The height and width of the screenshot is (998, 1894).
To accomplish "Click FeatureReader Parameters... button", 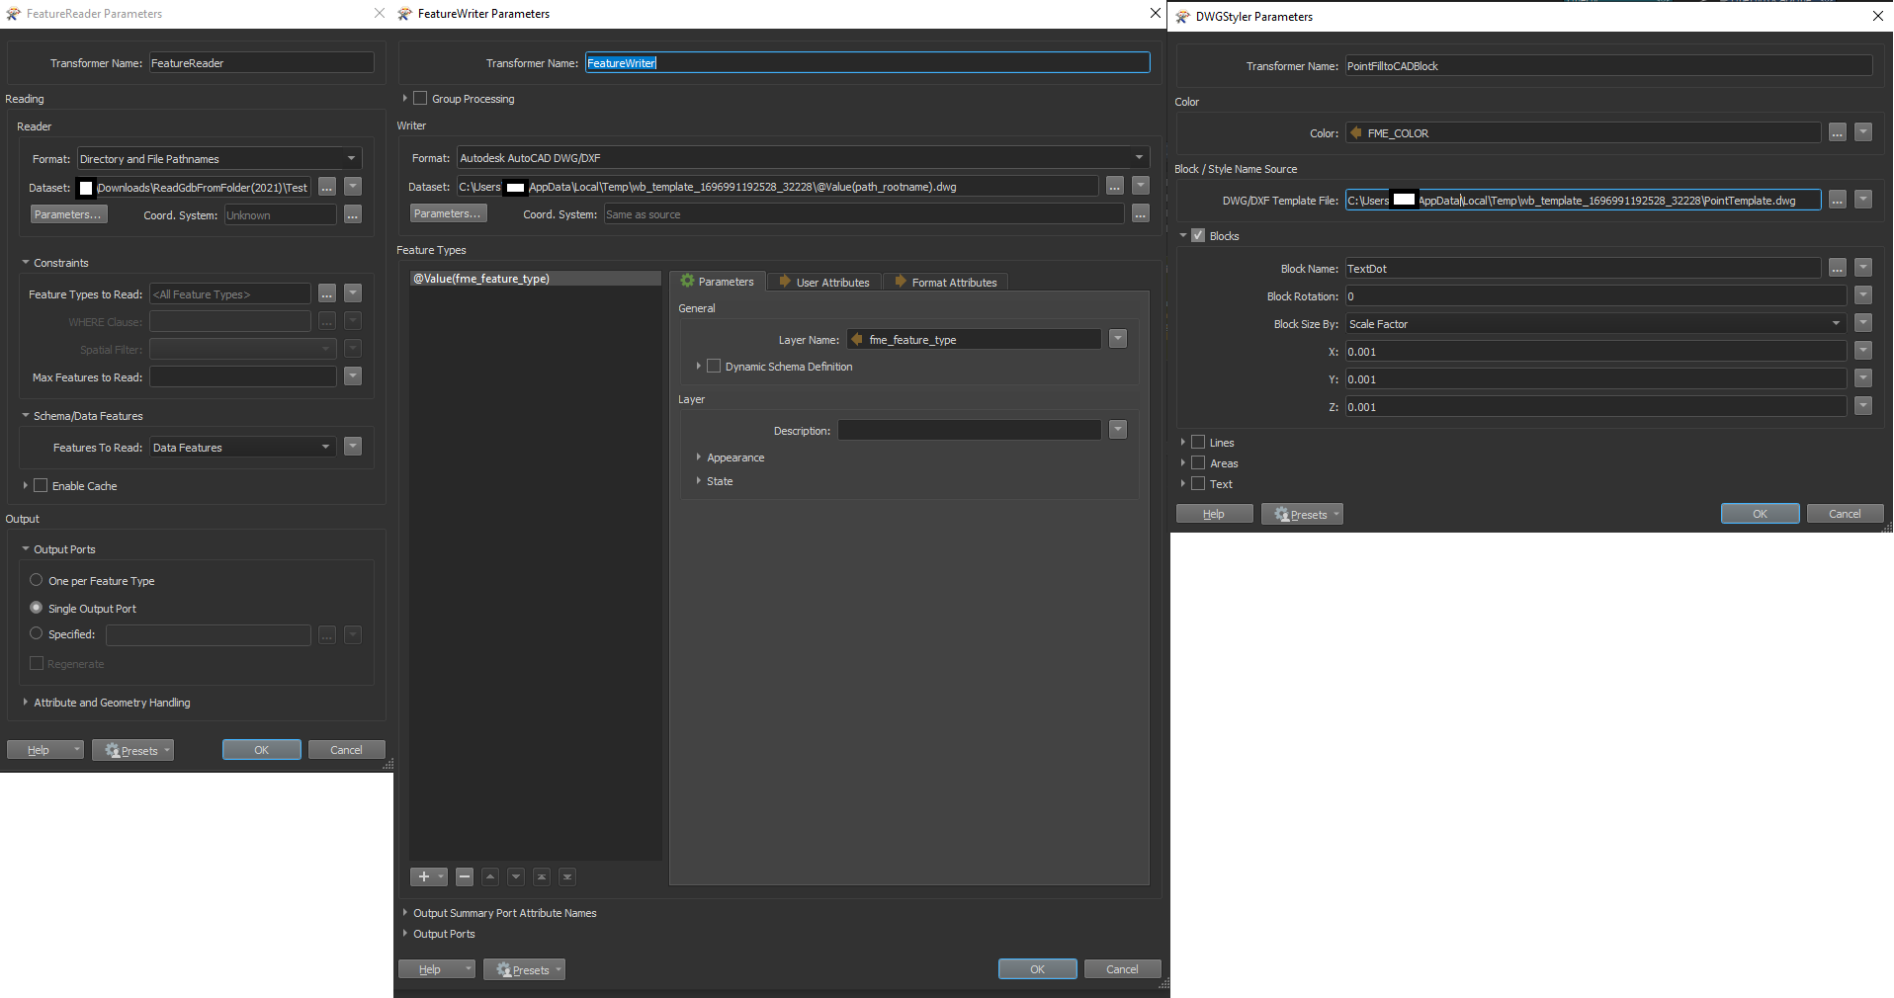I will coord(68,214).
